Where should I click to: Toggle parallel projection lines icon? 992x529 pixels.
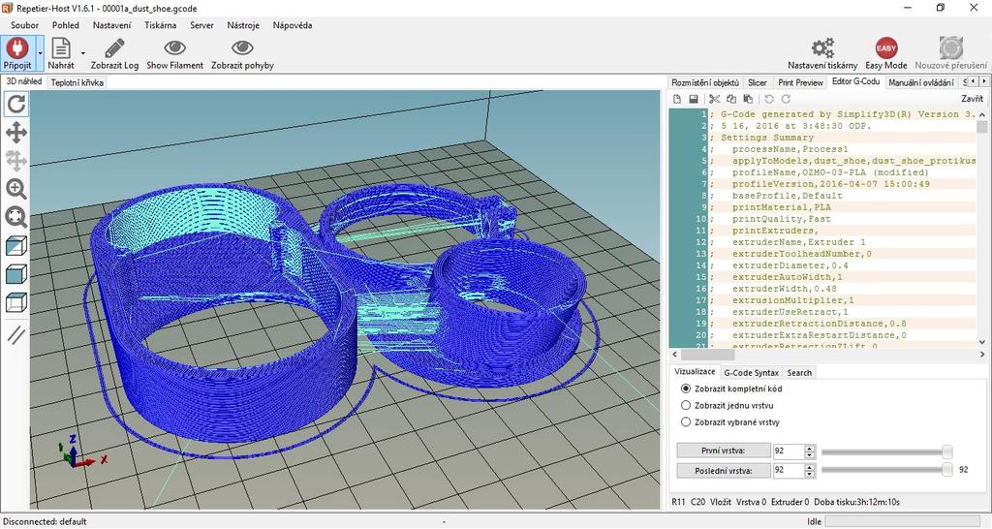click(x=15, y=334)
